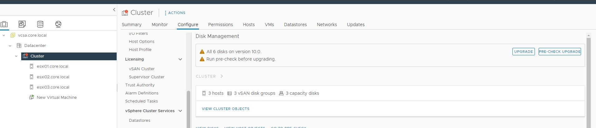
Task: Switch to the Monitor tab
Action: click(x=160, y=25)
